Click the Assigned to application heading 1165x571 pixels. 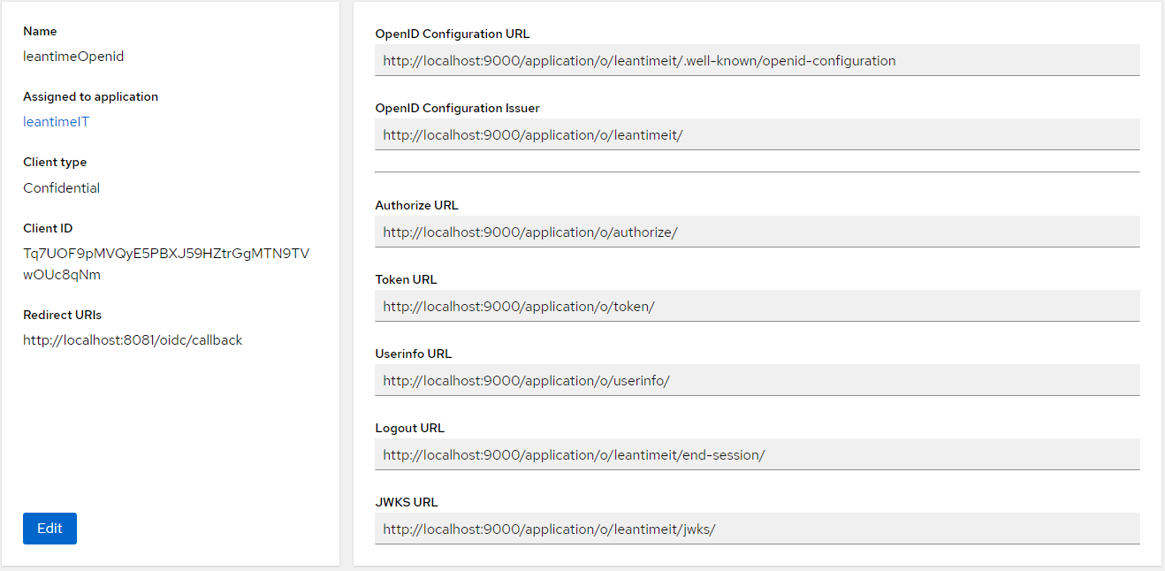coord(90,96)
